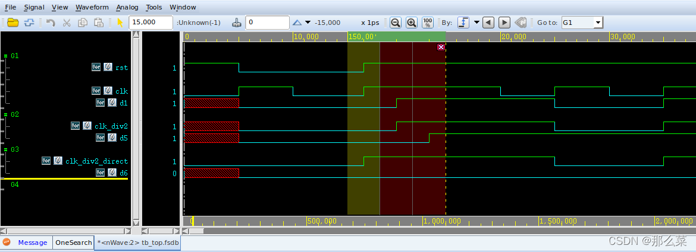
Task: Click the orange icon beside the Message tab
Action: click(x=7, y=242)
